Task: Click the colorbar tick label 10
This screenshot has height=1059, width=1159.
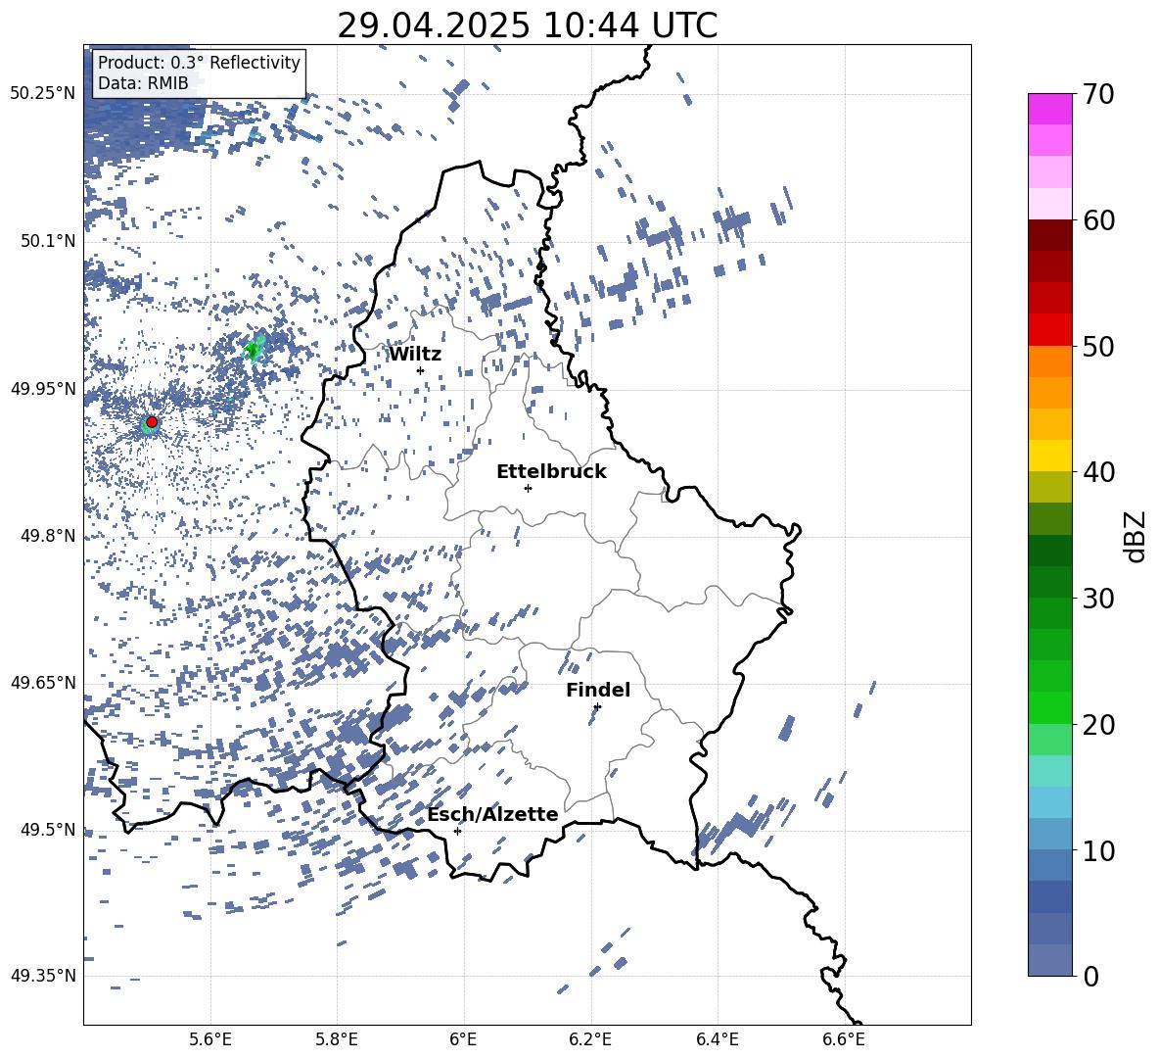Action: (1098, 850)
